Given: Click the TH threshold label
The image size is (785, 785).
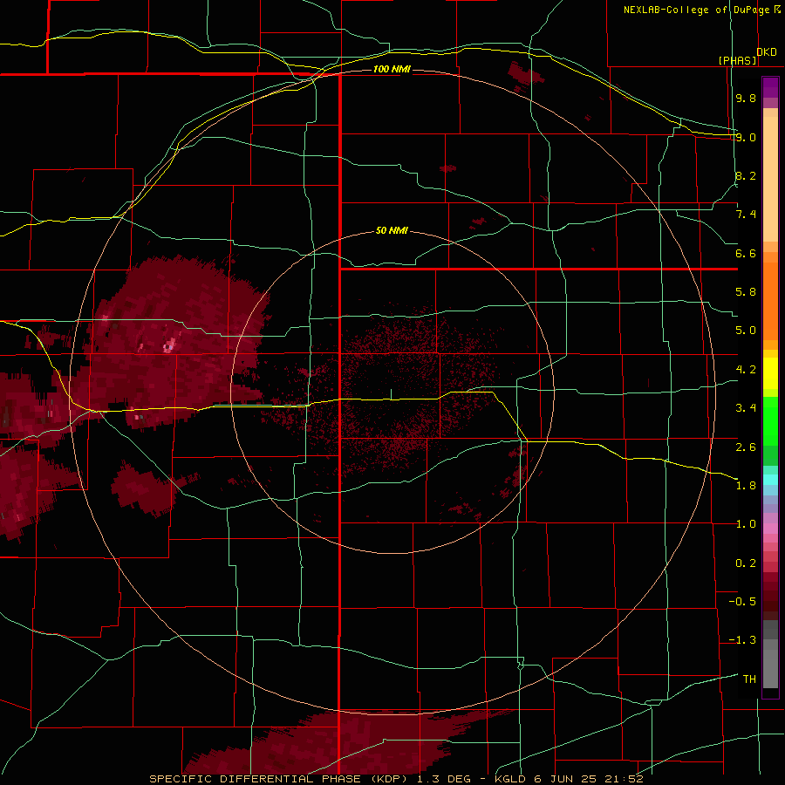Looking at the screenshot, I should coord(749,679).
